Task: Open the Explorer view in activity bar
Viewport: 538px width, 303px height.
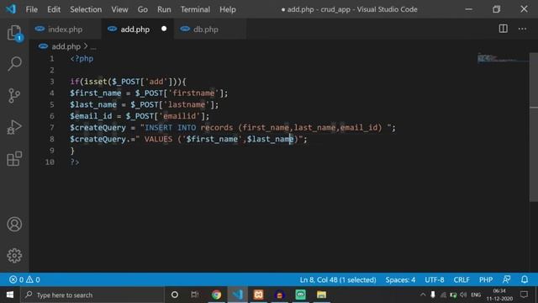Action: [14, 33]
